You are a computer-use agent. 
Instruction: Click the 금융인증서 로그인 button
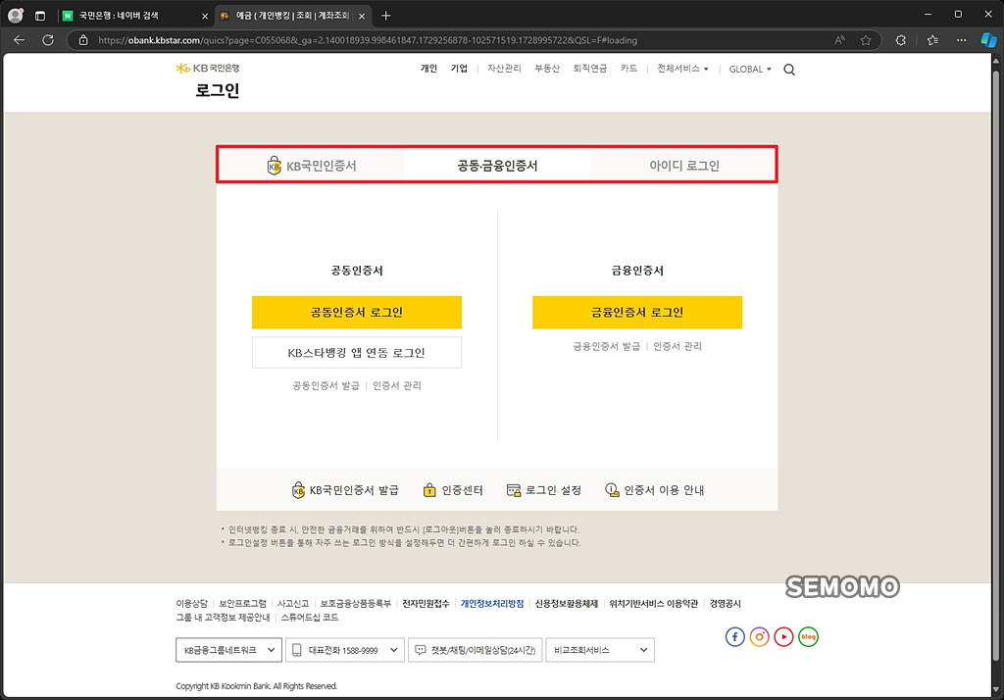(637, 313)
